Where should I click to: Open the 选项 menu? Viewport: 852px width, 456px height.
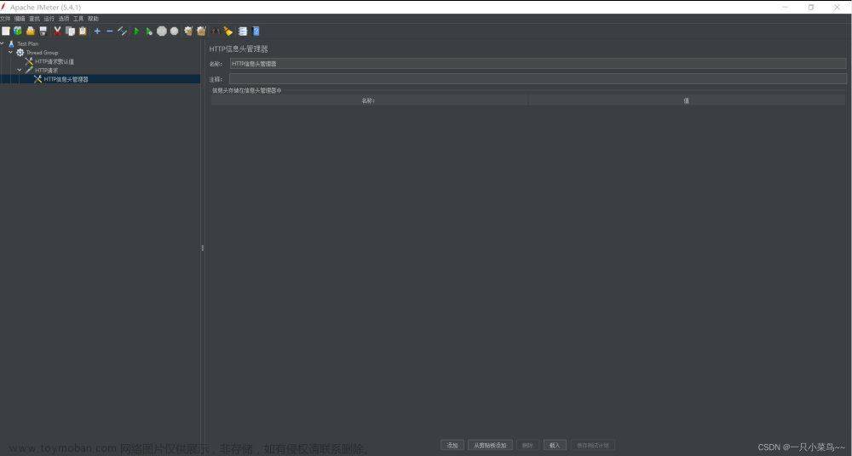64,19
